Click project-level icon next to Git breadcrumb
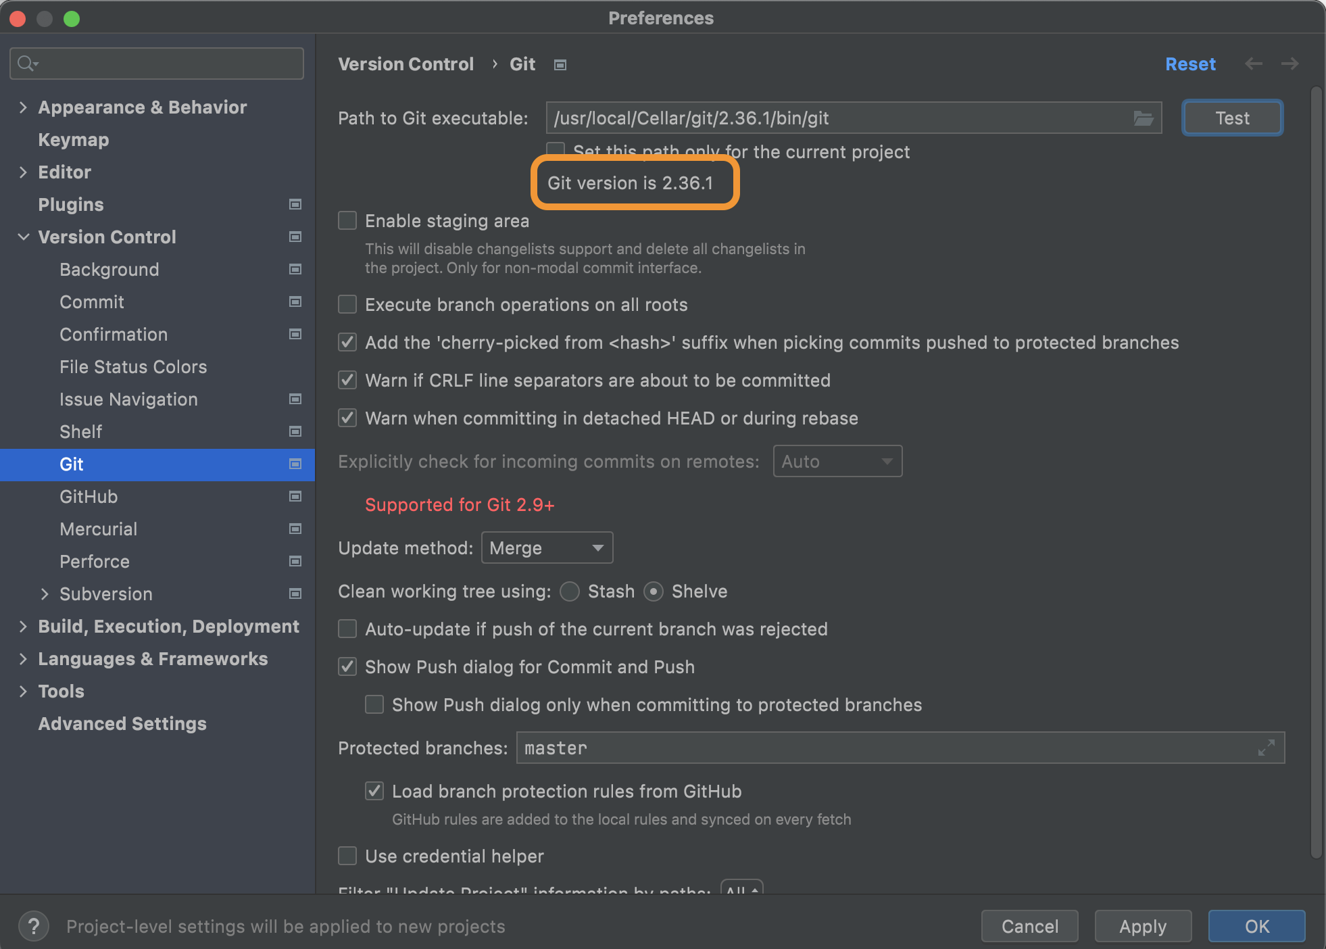 tap(560, 65)
